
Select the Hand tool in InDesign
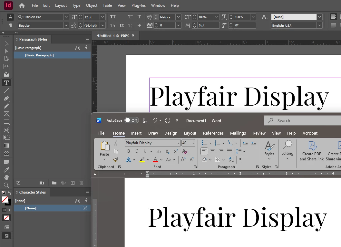(6, 177)
